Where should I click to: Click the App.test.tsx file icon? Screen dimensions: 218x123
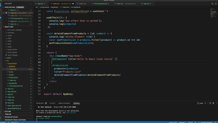(x=6, y=92)
